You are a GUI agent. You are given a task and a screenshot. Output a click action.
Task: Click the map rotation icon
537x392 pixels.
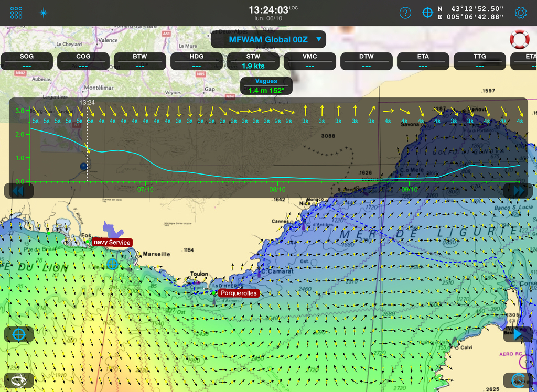point(19,380)
